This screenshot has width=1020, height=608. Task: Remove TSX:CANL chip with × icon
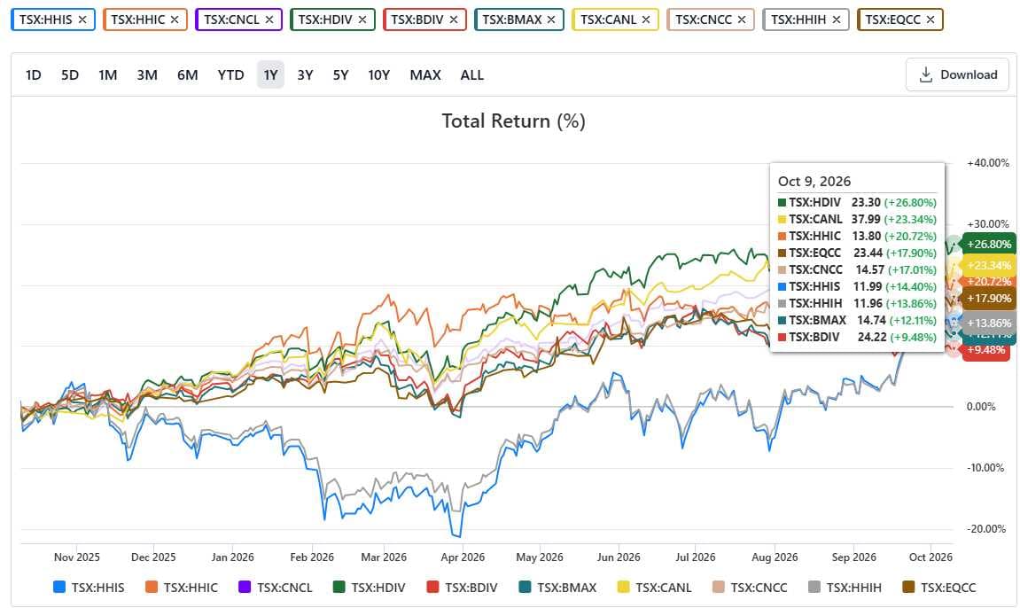[646, 20]
